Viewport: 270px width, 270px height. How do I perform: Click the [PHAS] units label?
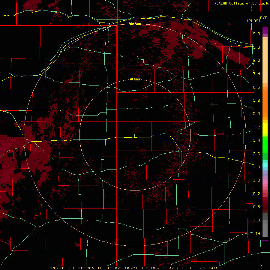pos(253,21)
